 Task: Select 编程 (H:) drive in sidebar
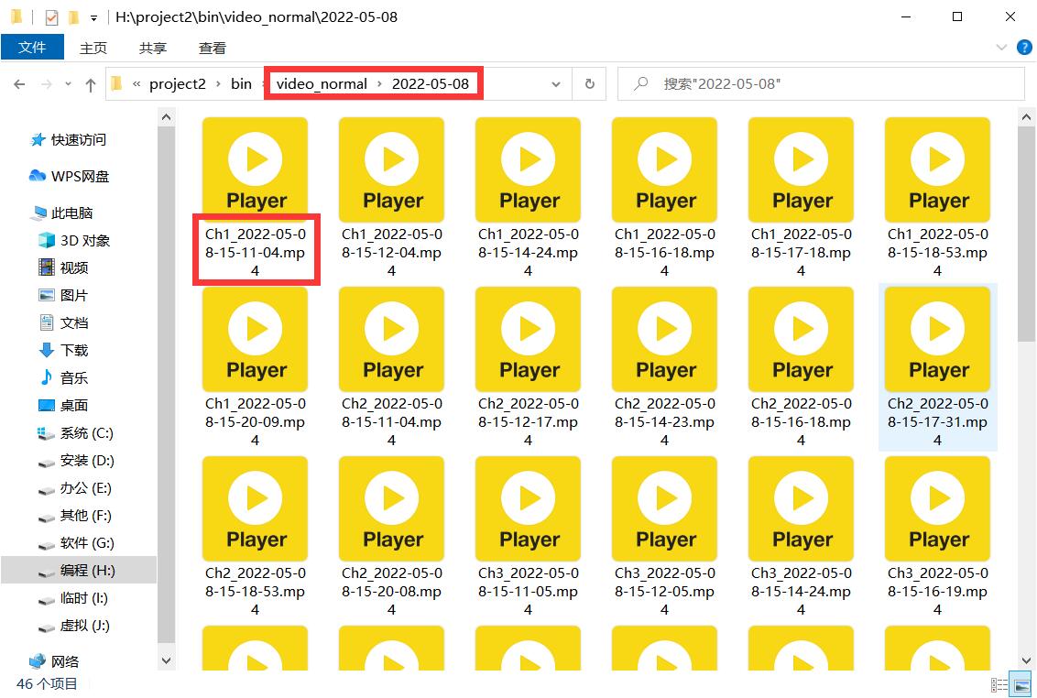pos(87,570)
